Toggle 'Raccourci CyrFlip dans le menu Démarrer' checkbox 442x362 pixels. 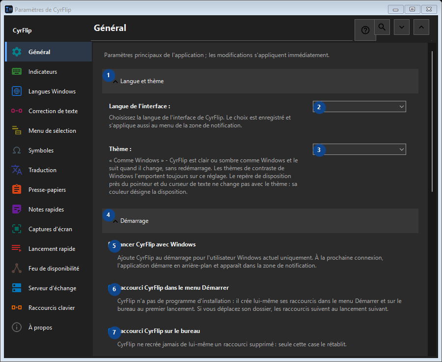(x=112, y=288)
